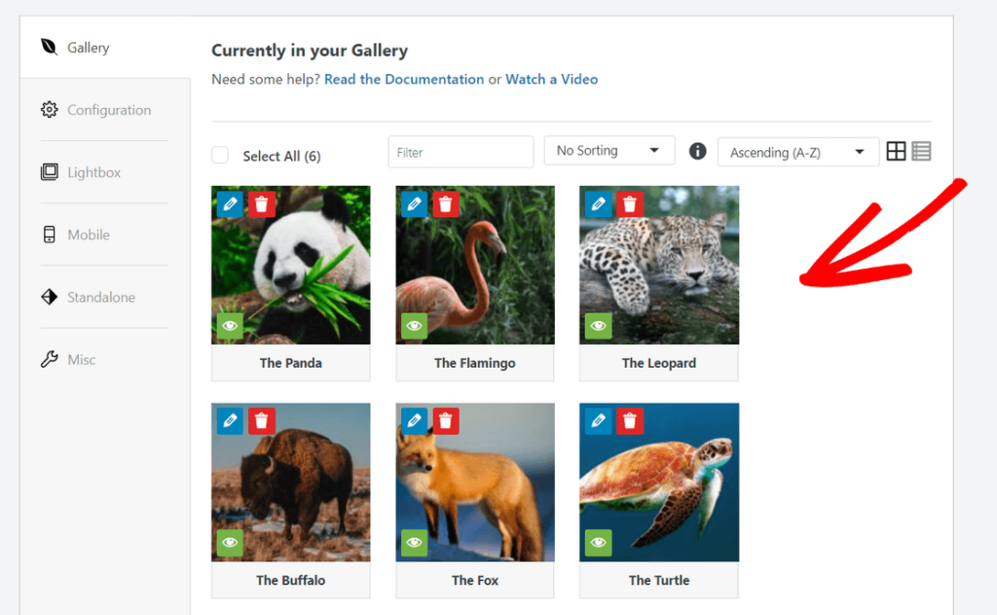Expand the Ascending (A-Z) dropdown
Image resolution: width=997 pixels, height=615 pixels.
pyautogui.click(x=797, y=152)
